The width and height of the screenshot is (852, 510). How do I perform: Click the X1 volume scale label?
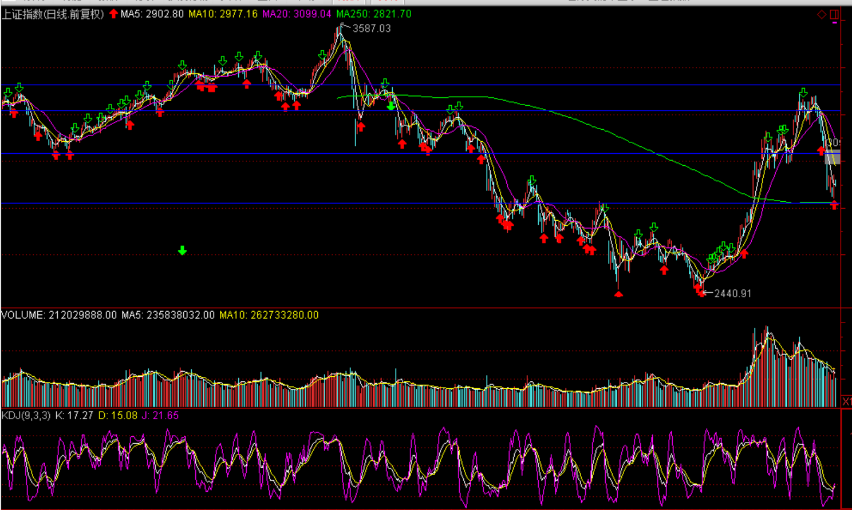[x=846, y=402]
